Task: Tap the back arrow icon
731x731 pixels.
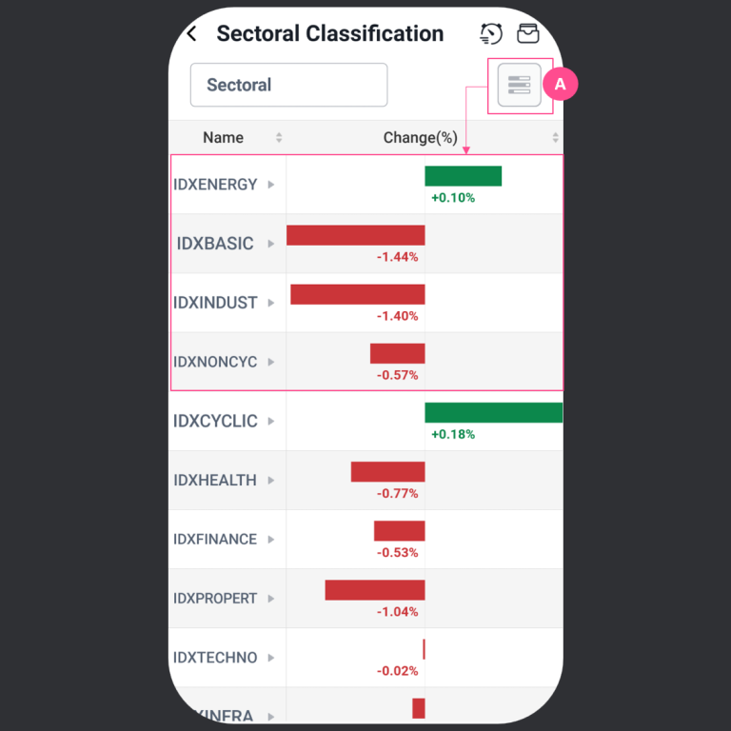Action: coord(192,34)
